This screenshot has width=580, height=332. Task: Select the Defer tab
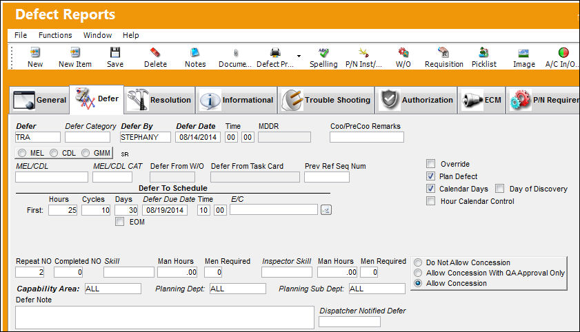coord(97,99)
